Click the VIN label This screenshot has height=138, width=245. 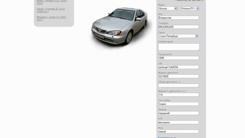coord(160,64)
